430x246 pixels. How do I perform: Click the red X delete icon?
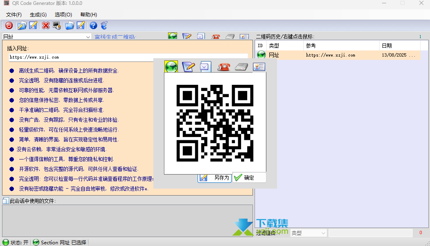tap(46, 25)
